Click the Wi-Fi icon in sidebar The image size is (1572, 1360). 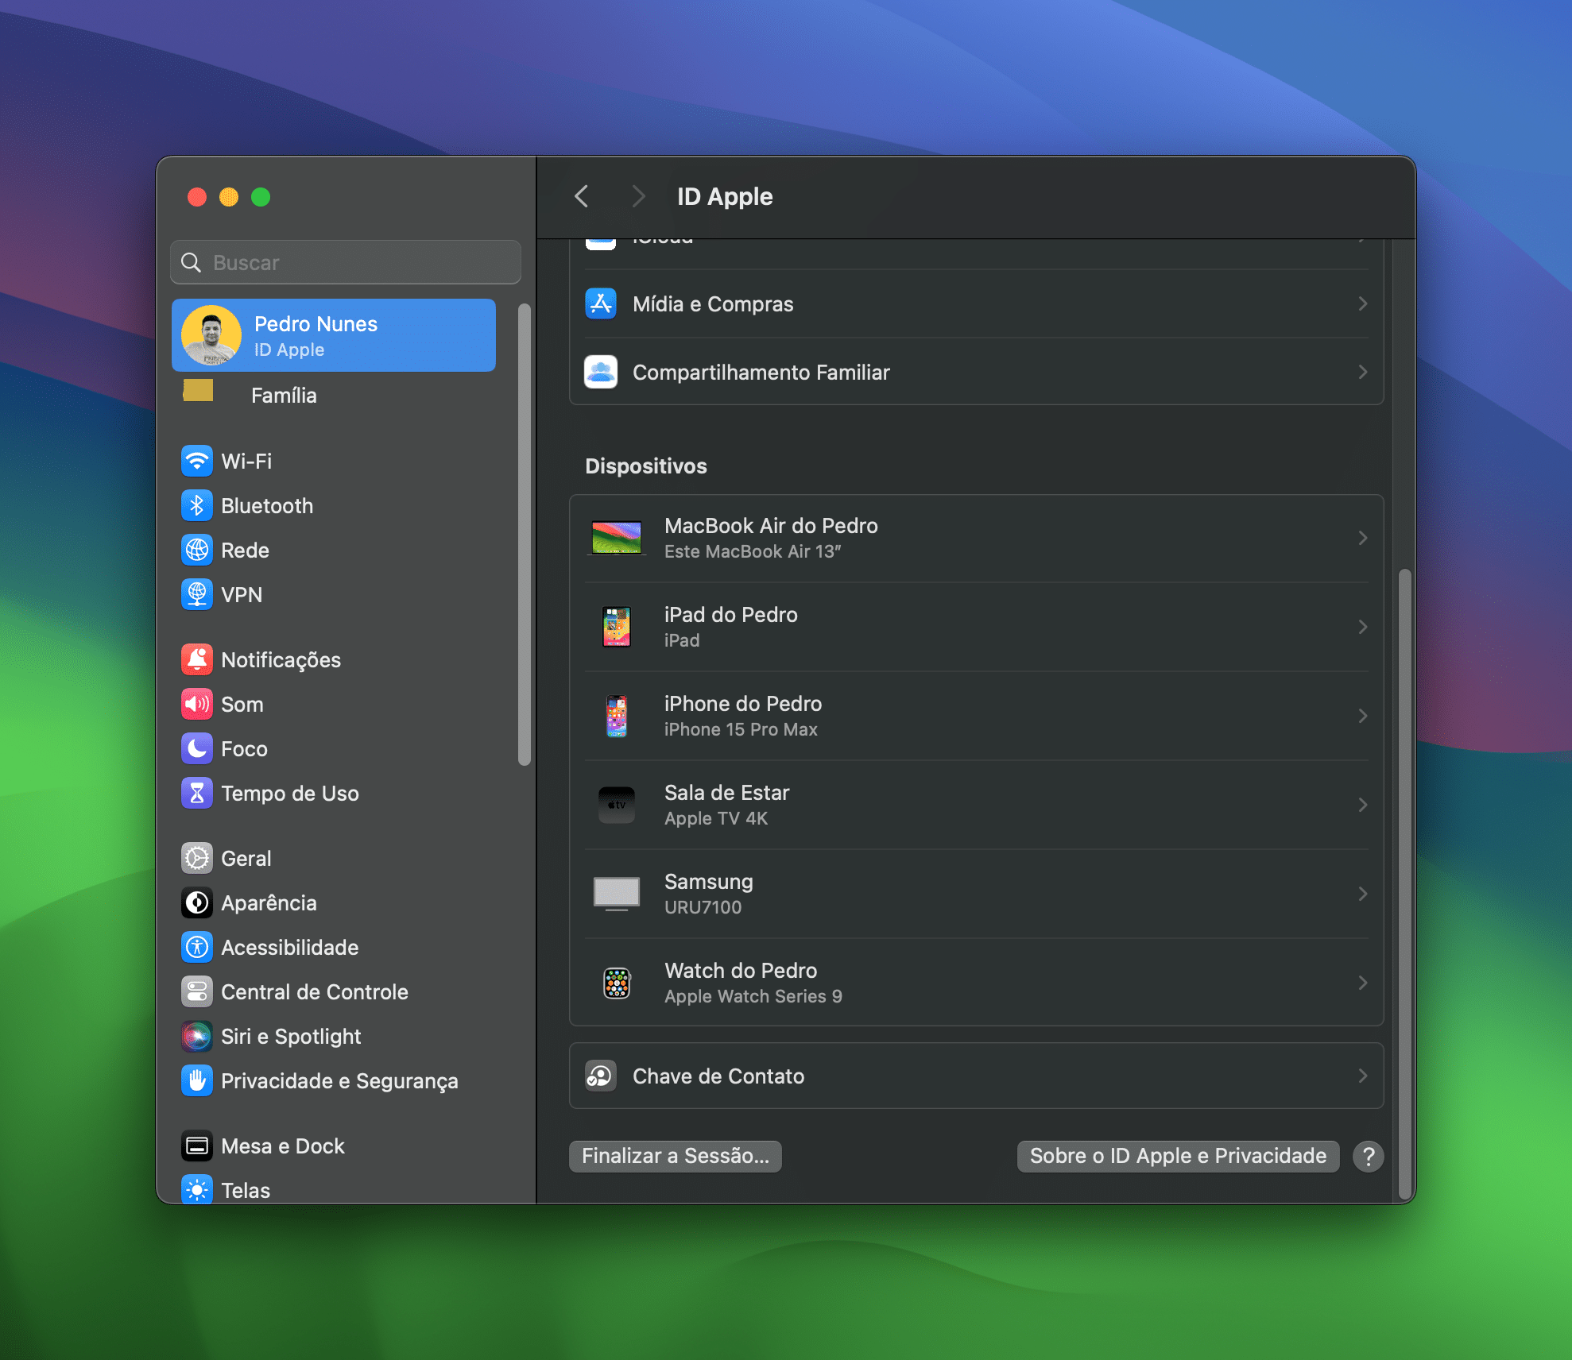pos(197,461)
